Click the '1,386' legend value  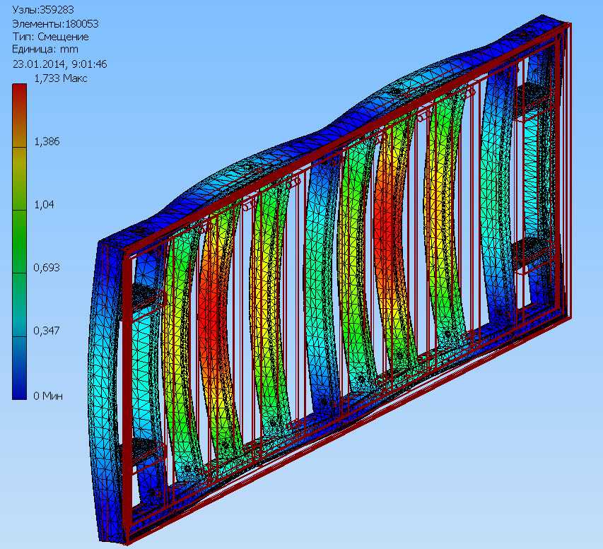[47, 141]
